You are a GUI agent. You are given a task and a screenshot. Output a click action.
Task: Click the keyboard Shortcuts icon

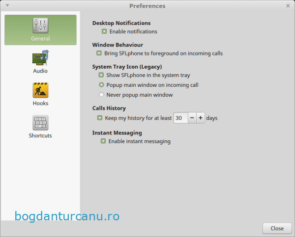pyautogui.click(x=40, y=123)
